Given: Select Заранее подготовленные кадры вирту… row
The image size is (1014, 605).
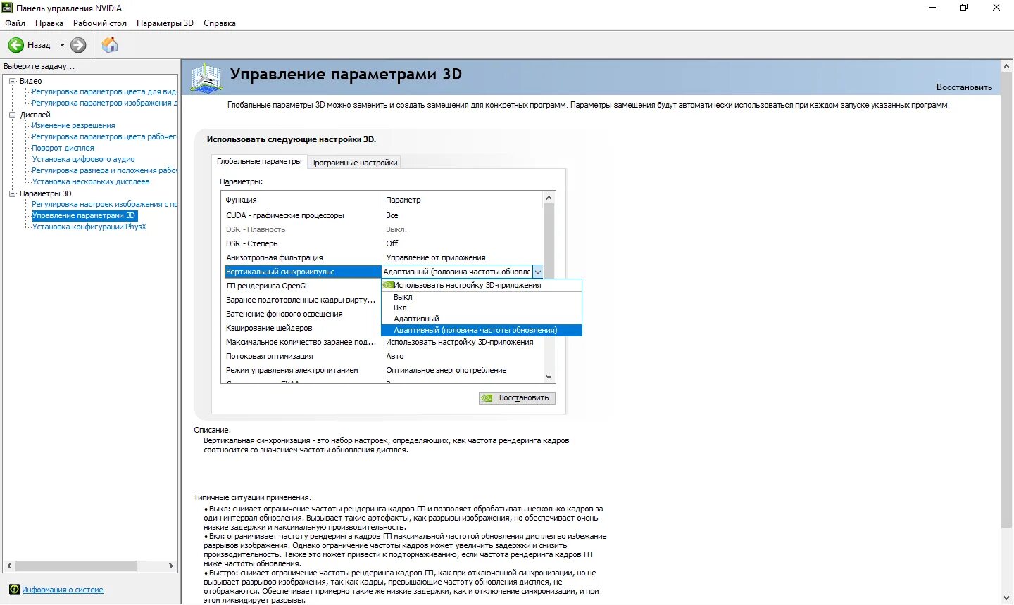Looking at the screenshot, I should point(302,300).
